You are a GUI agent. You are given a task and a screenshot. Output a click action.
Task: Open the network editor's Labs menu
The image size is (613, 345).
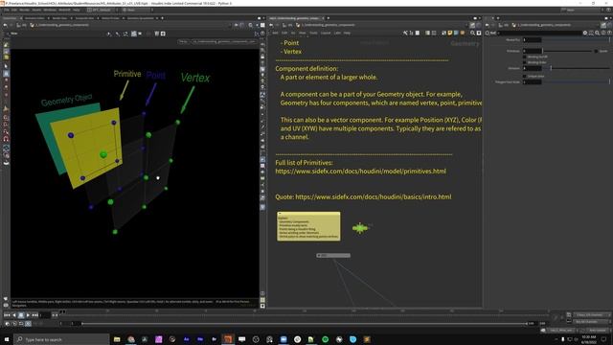(337, 33)
